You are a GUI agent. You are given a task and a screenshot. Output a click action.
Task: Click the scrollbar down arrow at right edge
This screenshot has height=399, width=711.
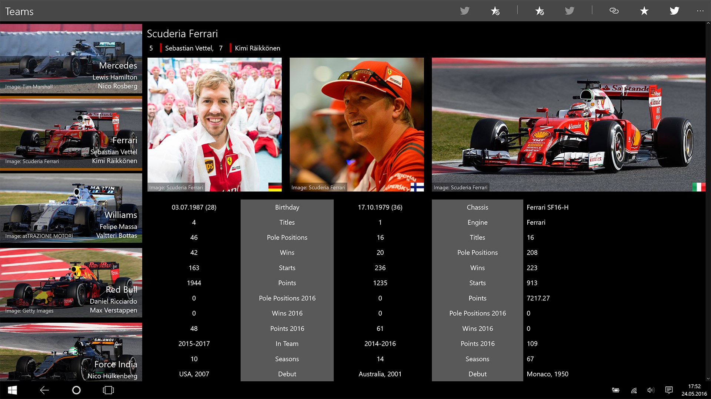[708, 379]
